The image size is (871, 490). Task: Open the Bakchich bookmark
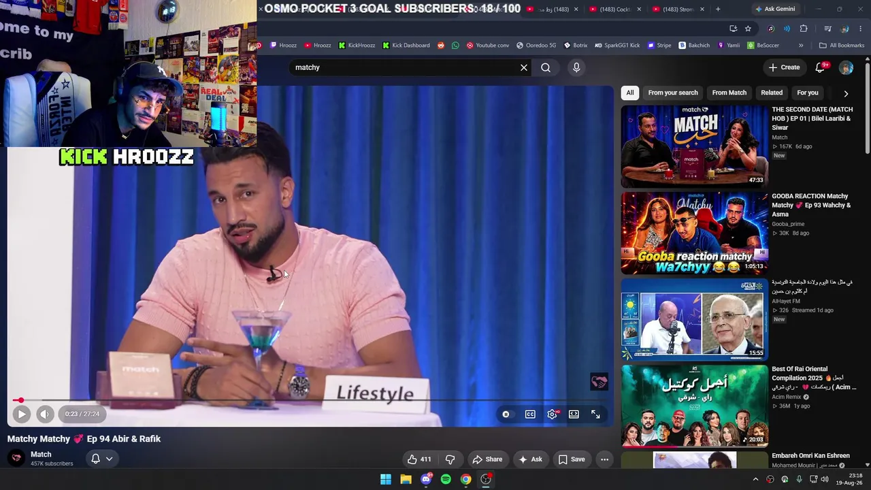695,46
